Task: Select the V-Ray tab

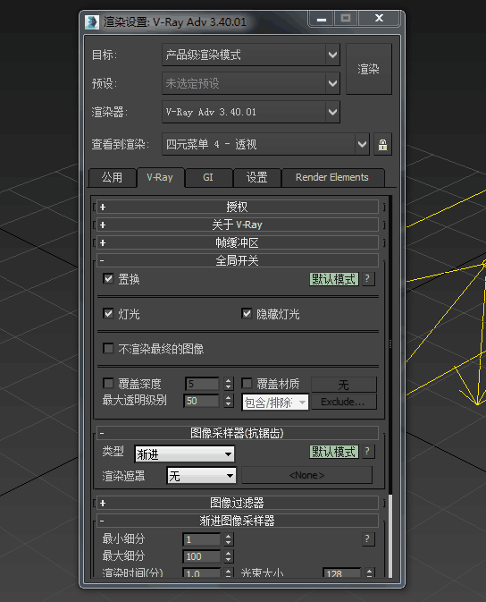Action: tap(160, 177)
